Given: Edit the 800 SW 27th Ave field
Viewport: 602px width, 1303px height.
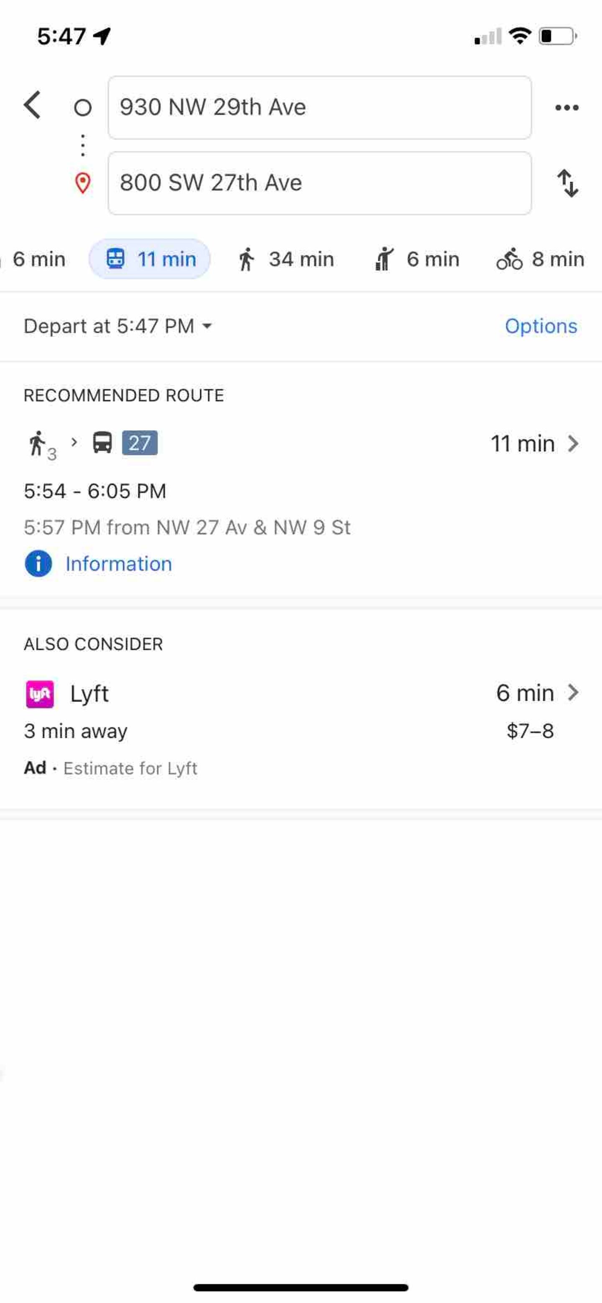Looking at the screenshot, I should 320,183.
